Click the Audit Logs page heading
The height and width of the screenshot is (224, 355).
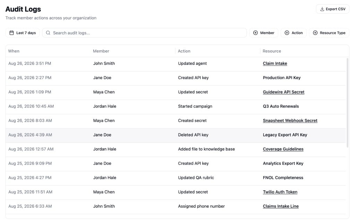(23, 9)
